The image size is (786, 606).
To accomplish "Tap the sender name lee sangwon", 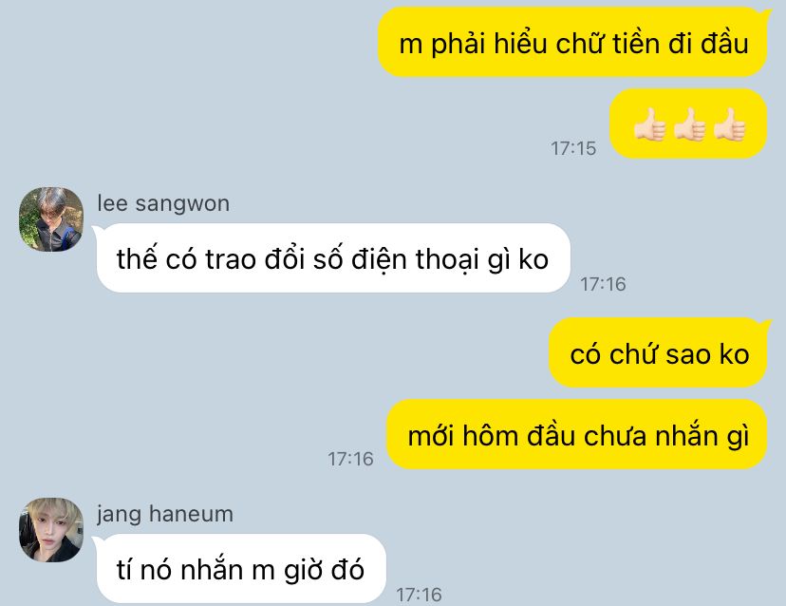I will tap(163, 203).
